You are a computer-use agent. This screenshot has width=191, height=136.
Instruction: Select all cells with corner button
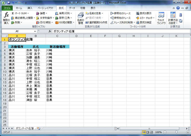pyautogui.click(x=5, y=36)
